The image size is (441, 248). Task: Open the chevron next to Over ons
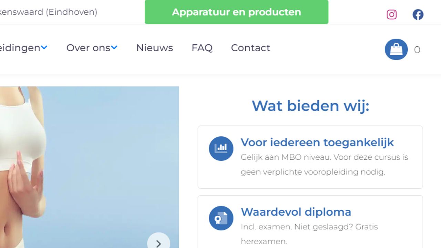114,48
